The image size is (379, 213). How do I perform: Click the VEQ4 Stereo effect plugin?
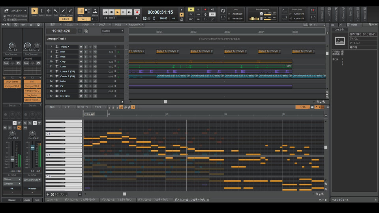[x=12, y=82]
